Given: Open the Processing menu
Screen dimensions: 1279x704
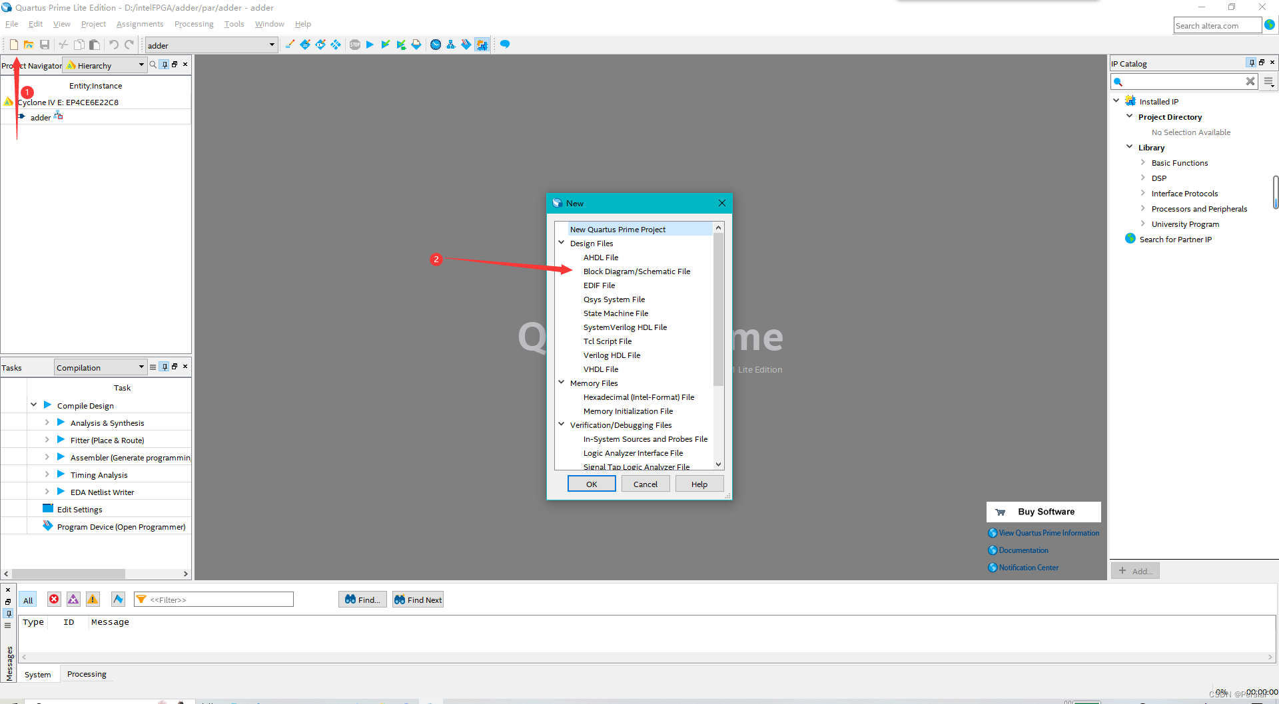Looking at the screenshot, I should coord(194,24).
